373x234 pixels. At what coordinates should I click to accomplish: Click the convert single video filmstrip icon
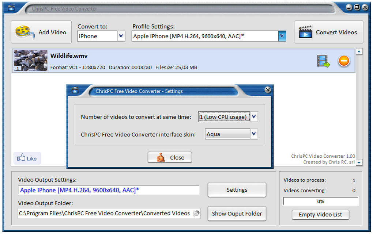pyautogui.click(x=323, y=61)
